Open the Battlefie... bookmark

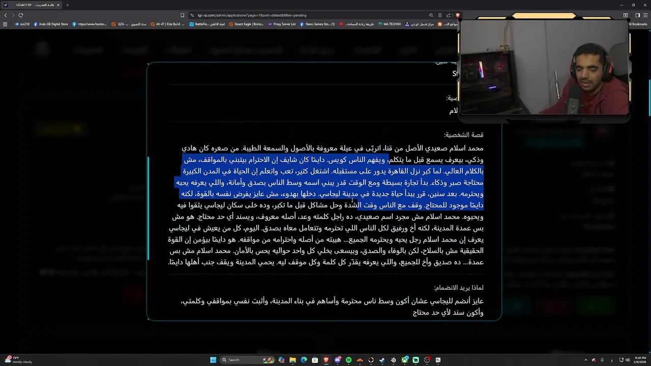[x=208, y=24]
